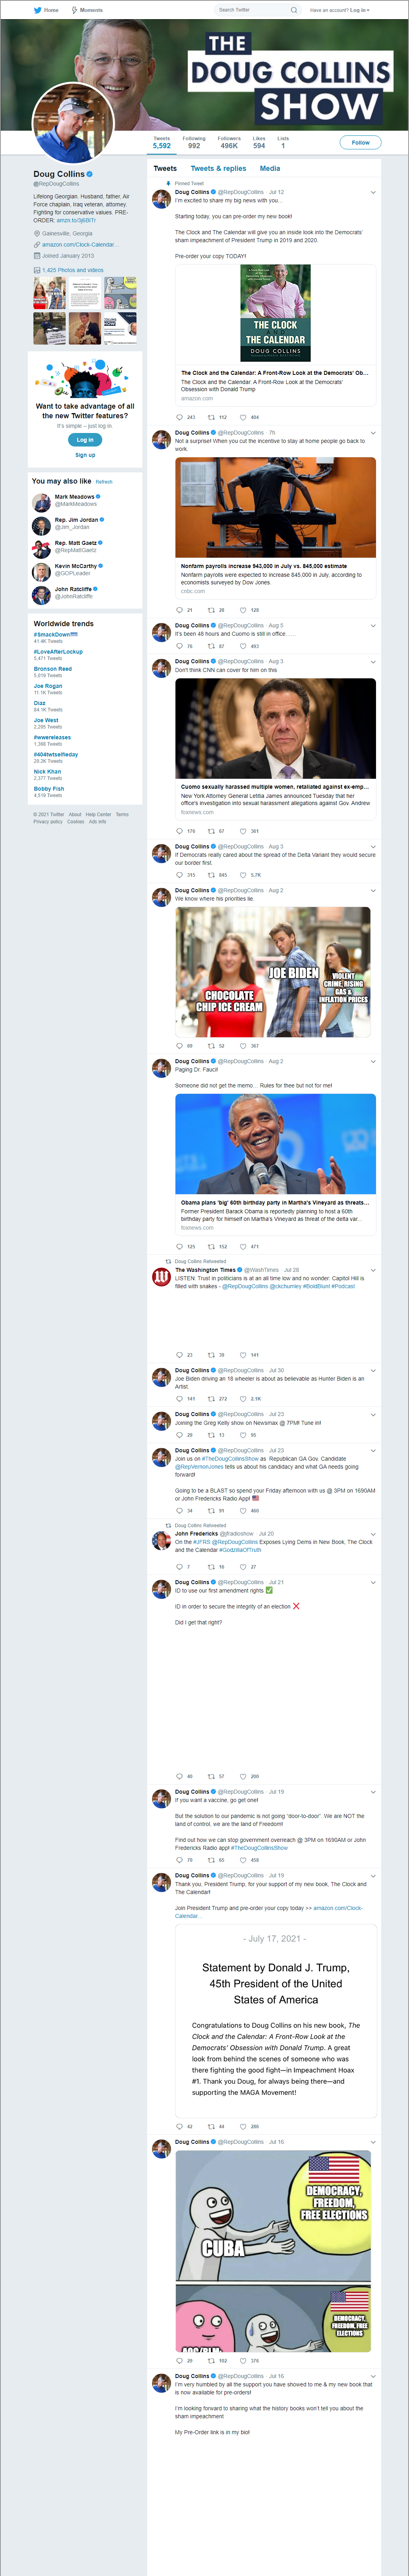
Task: Like the John Fredericks retweet with 37 likes
Action: pos(243,1567)
